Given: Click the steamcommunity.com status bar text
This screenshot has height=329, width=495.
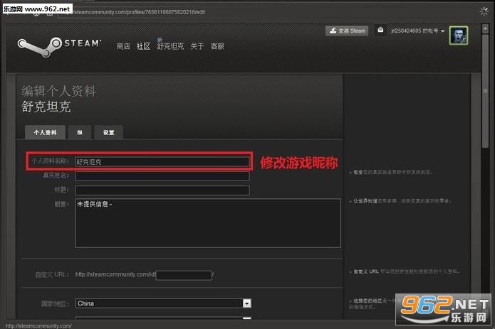Looking at the screenshot, I should tap(38, 326).
